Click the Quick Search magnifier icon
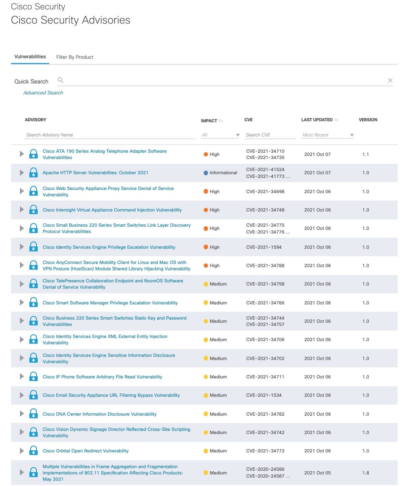 click(x=60, y=80)
